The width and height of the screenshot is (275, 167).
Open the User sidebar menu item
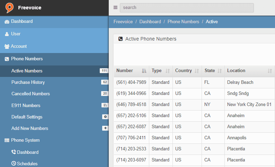point(54,34)
